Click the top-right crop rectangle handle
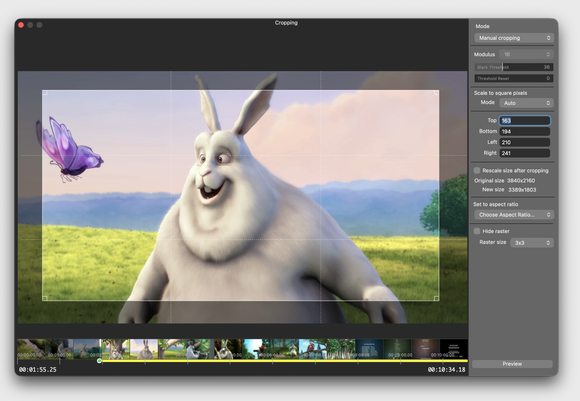The width and height of the screenshot is (580, 401). [437, 92]
